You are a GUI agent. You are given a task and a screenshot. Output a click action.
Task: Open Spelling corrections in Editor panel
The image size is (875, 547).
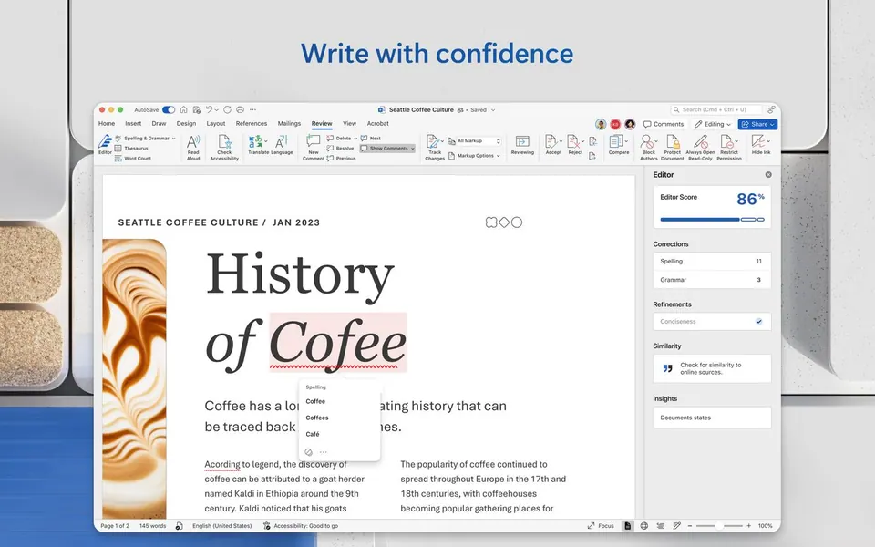point(712,262)
